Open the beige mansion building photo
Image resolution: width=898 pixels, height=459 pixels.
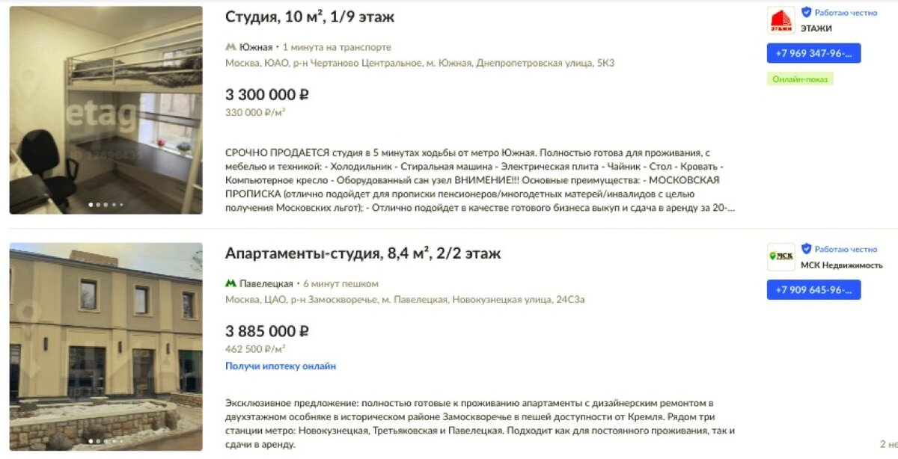(x=106, y=347)
